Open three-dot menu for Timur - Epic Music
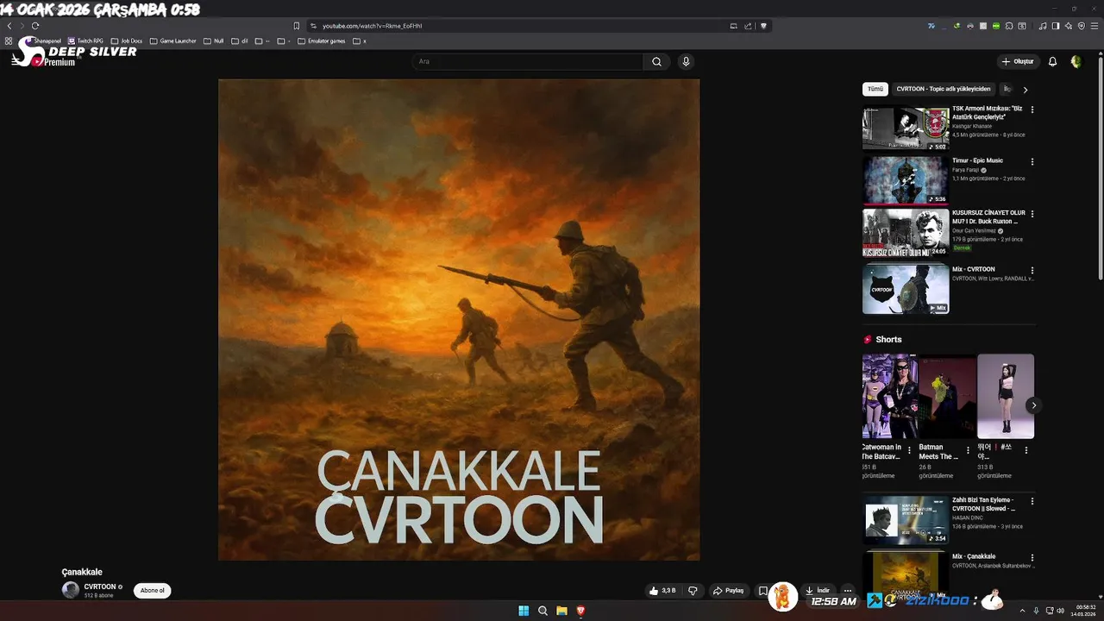The width and height of the screenshot is (1104, 621). click(1032, 161)
